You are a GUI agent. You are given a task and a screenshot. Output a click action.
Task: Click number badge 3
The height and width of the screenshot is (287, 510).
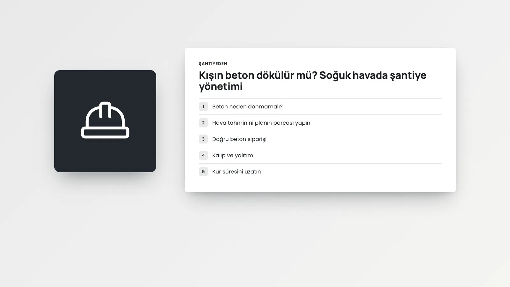click(203, 139)
